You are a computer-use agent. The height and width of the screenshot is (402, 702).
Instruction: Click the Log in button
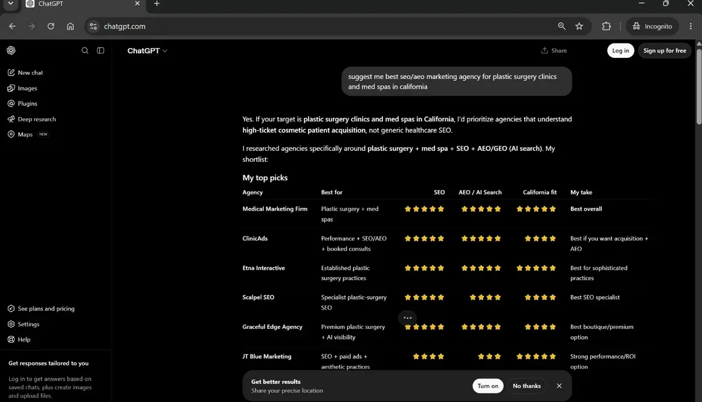[x=620, y=51]
